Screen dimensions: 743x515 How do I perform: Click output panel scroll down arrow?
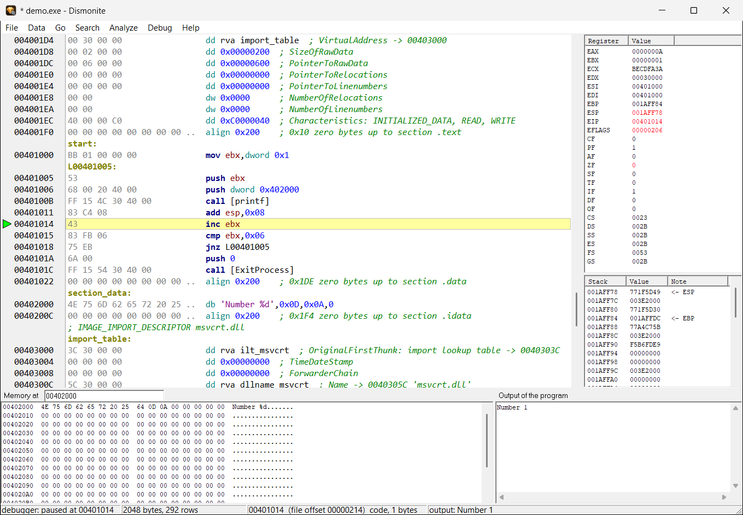coord(735,486)
